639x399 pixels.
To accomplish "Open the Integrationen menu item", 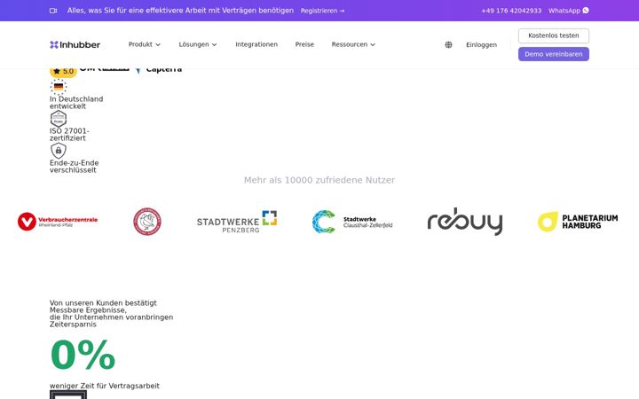I will tap(256, 44).
